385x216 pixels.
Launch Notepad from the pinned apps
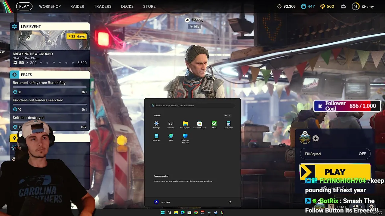pyautogui.click(x=156, y=137)
